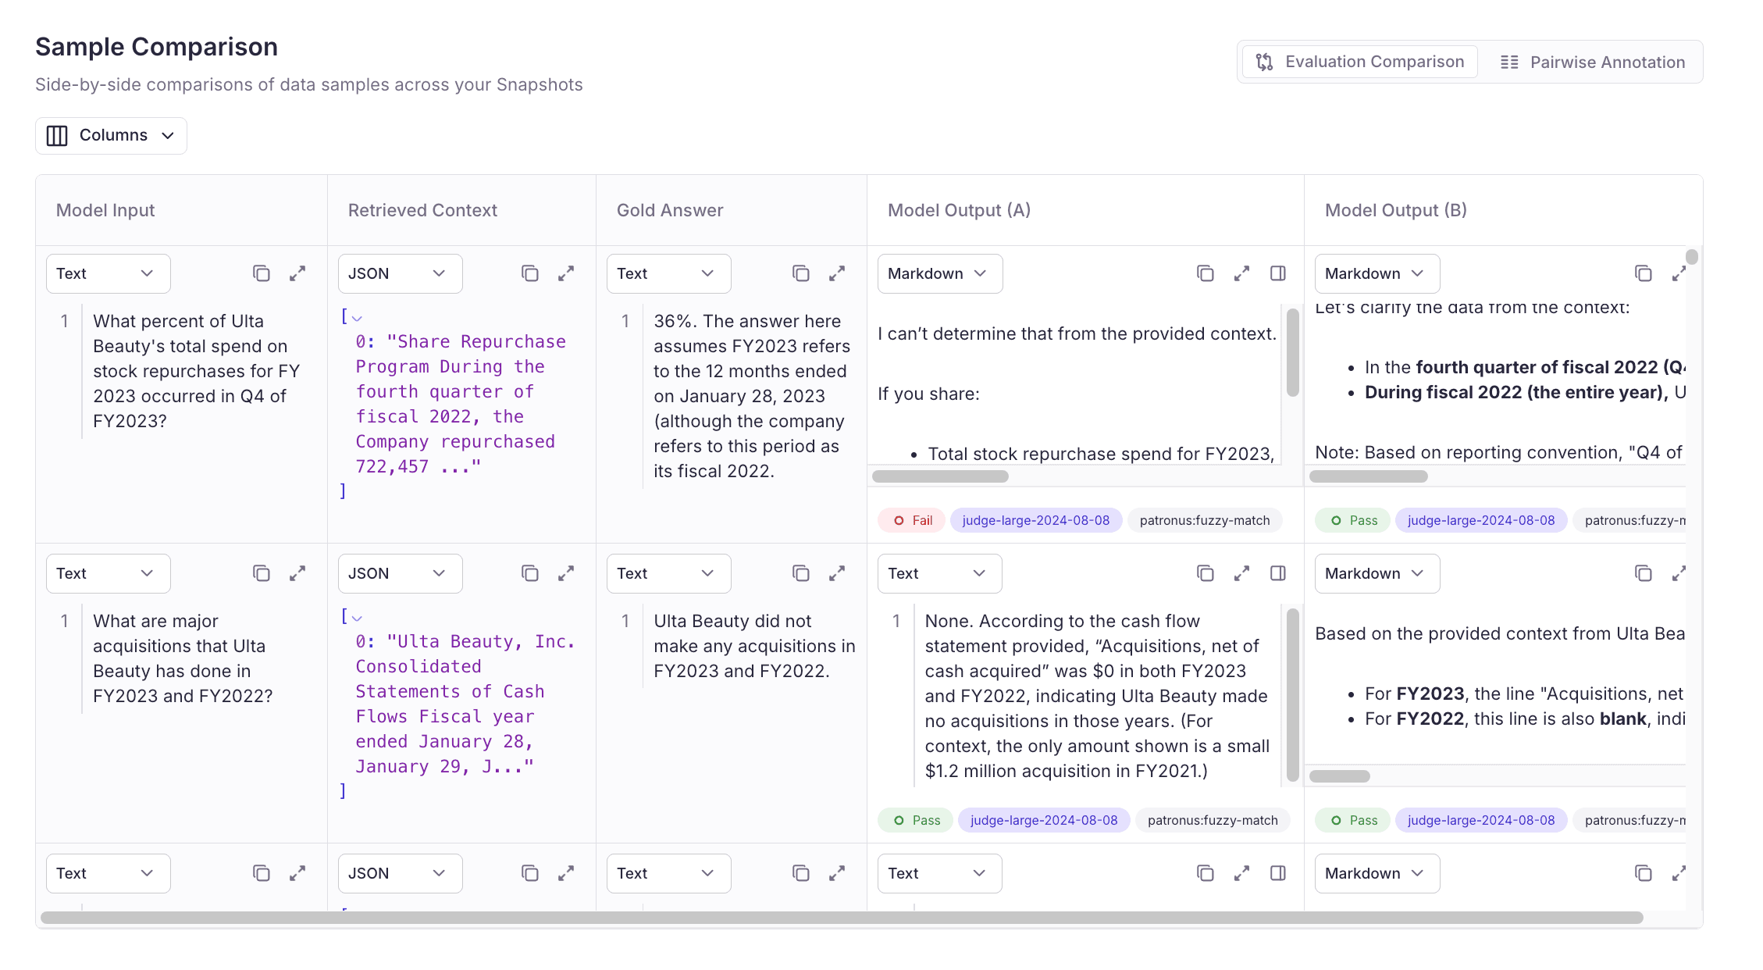
Task: Open JSON format dropdown in first row Retrieved Context
Action: [400, 273]
